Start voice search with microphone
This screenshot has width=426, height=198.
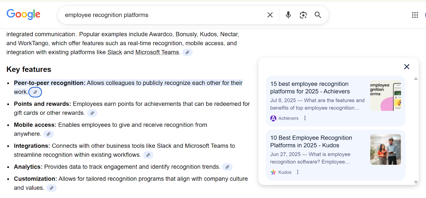pyautogui.click(x=288, y=15)
